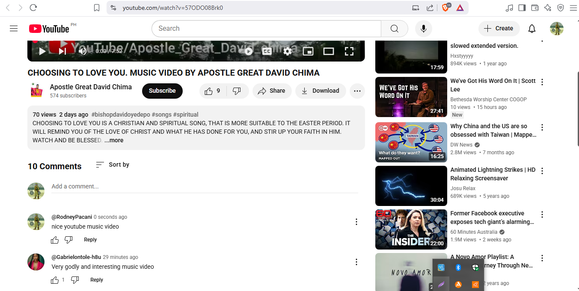579x291 pixels.
Task: Open the site settings icon in address bar
Action: (x=113, y=8)
